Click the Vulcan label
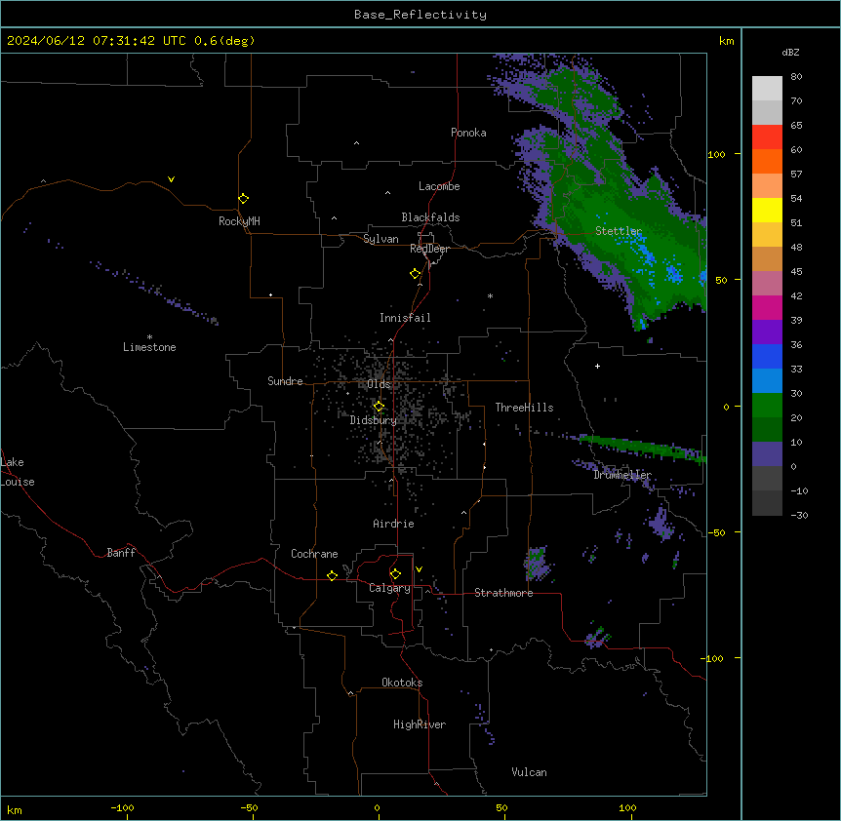Screen dimensions: 841x821 point(530,772)
